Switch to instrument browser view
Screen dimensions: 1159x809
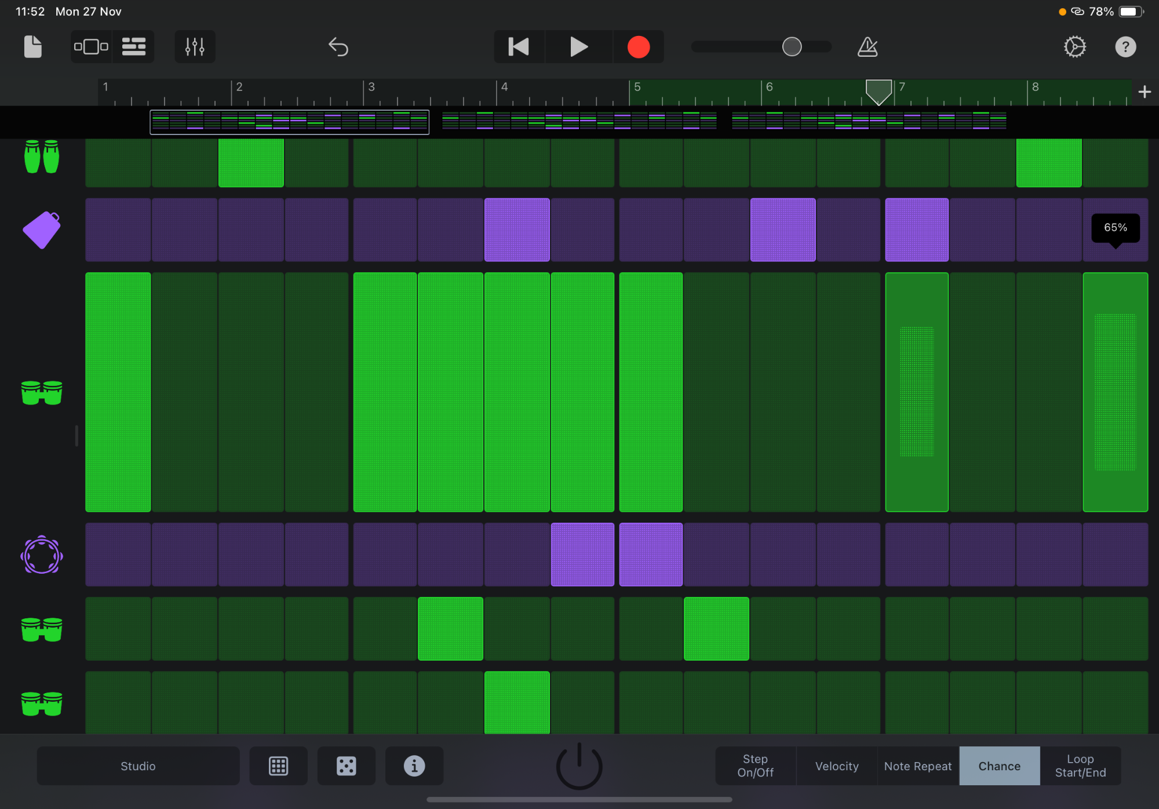pos(91,46)
